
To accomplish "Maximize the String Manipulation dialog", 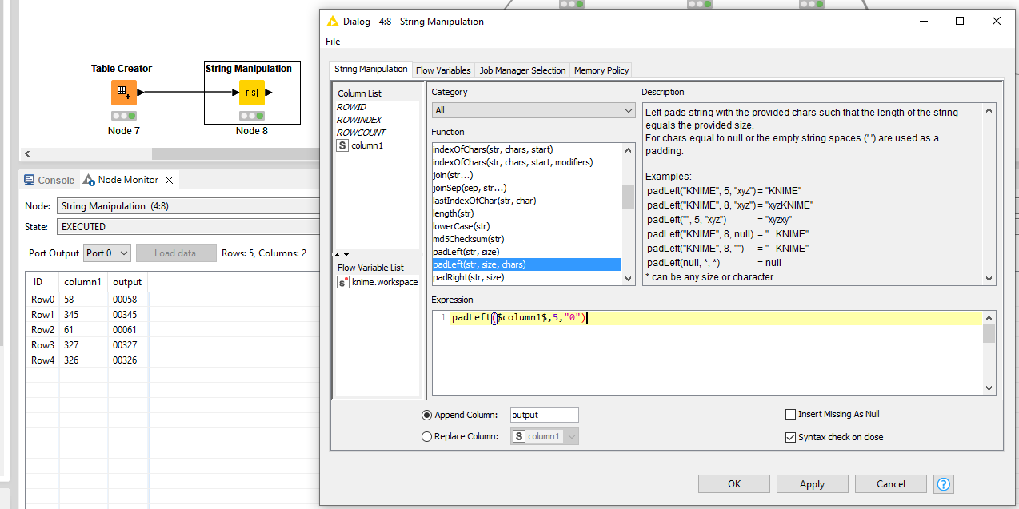I will click(x=960, y=22).
